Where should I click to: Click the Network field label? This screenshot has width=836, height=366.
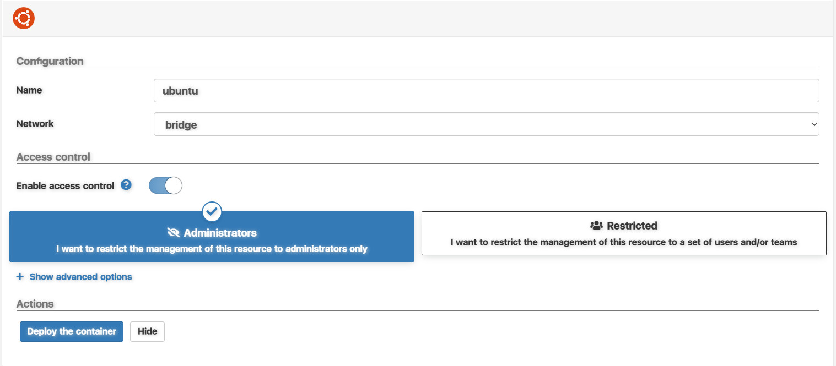pyautogui.click(x=35, y=124)
